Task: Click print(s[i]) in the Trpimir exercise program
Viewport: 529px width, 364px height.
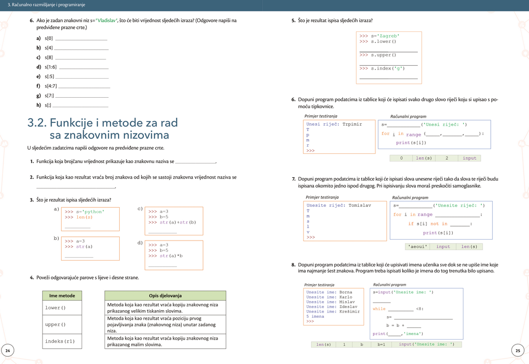Action: click(411, 143)
